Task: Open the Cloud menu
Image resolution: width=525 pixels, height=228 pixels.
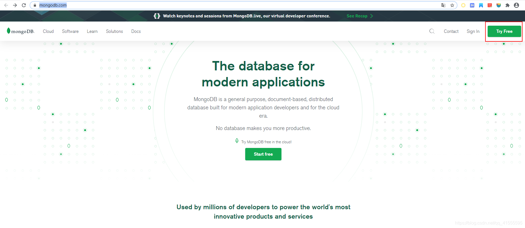Action: (x=48, y=31)
